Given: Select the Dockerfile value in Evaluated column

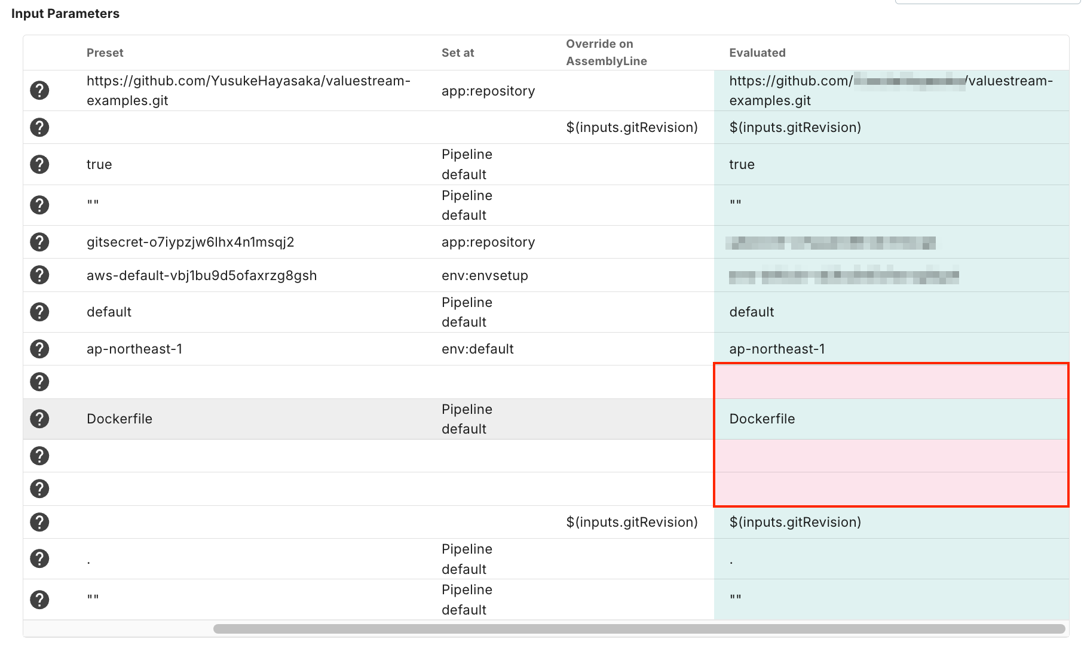Looking at the screenshot, I should point(762,419).
